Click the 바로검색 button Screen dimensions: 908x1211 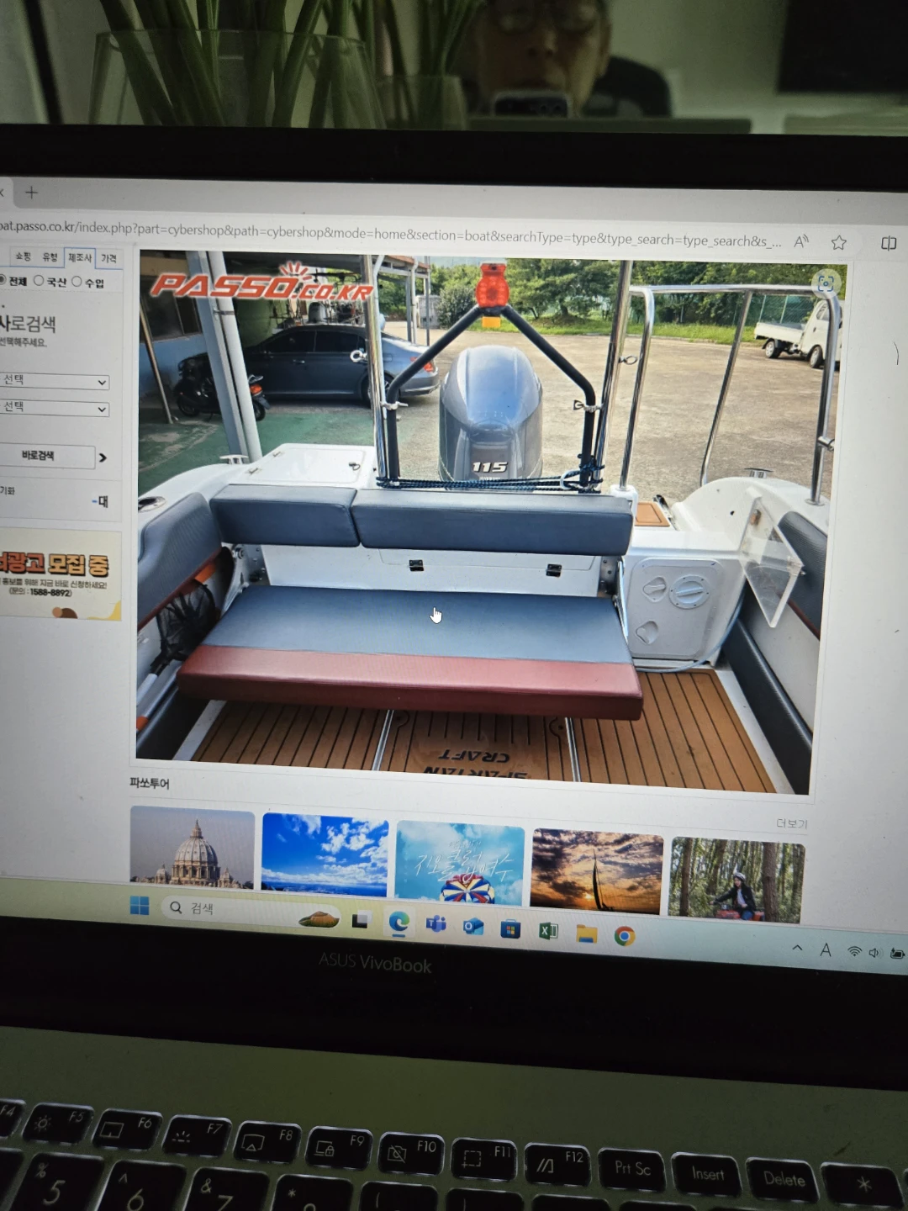tap(45, 456)
